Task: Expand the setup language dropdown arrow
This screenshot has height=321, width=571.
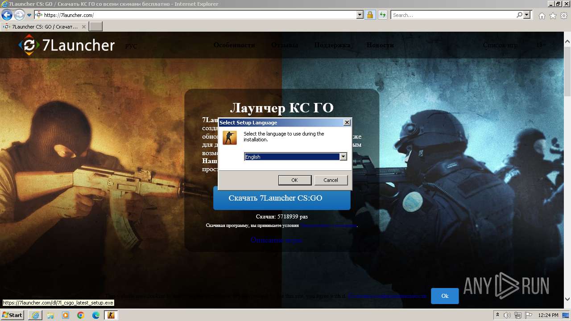Action: coord(343,157)
